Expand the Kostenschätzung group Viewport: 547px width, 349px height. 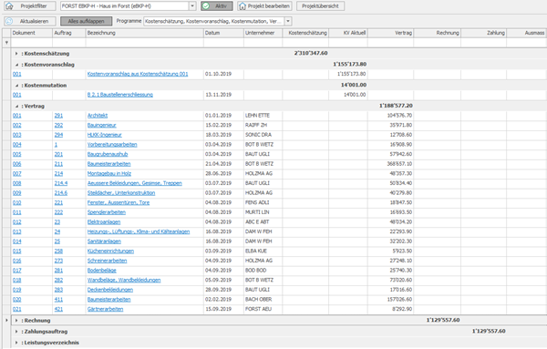pyautogui.click(x=16, y=54)
